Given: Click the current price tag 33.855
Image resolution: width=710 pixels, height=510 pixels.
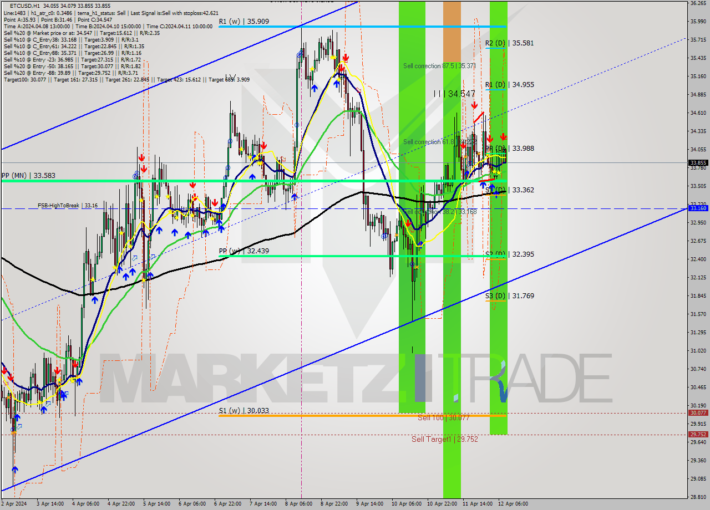Looking at the screenshot, I should point(698,163).
